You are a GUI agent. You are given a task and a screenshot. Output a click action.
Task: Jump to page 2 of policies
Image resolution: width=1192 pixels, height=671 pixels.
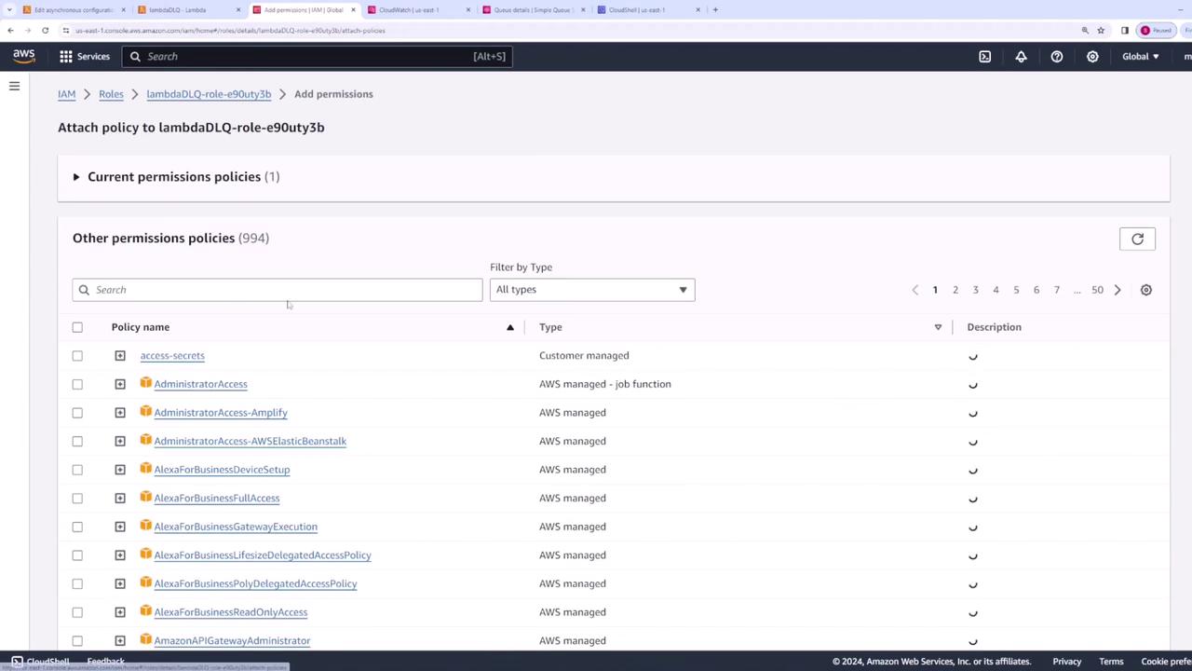tap(955, 290)
